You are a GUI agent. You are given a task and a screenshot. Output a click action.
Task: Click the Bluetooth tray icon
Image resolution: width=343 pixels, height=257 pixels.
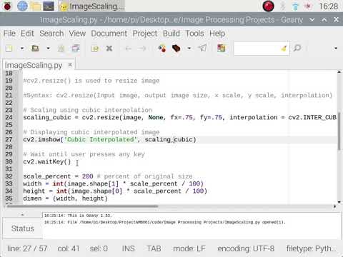point(283,6)
